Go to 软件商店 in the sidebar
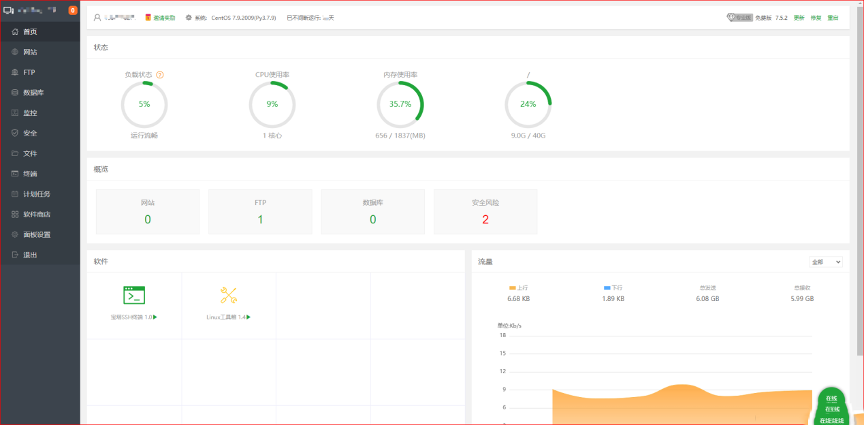This screenshot has height=425, width=864. point(36,214)
